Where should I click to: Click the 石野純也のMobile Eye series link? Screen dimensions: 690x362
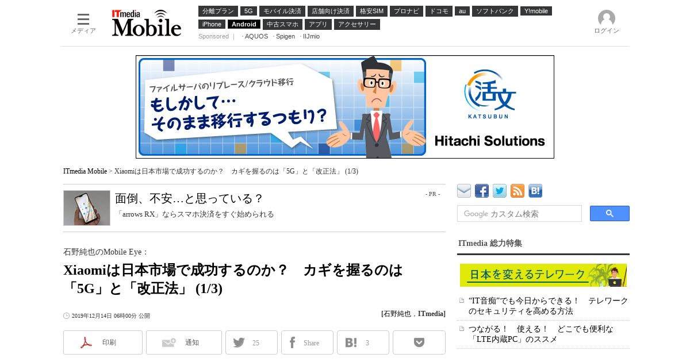tap(106, 252)
